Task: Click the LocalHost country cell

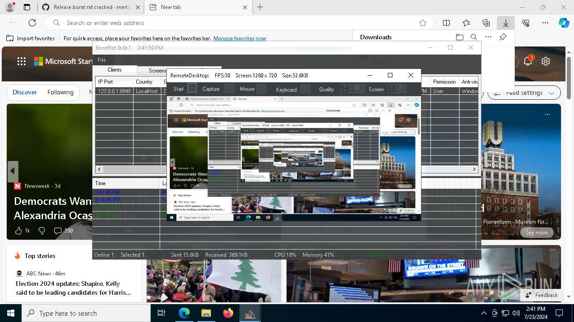Action: (x=147, y=91)
